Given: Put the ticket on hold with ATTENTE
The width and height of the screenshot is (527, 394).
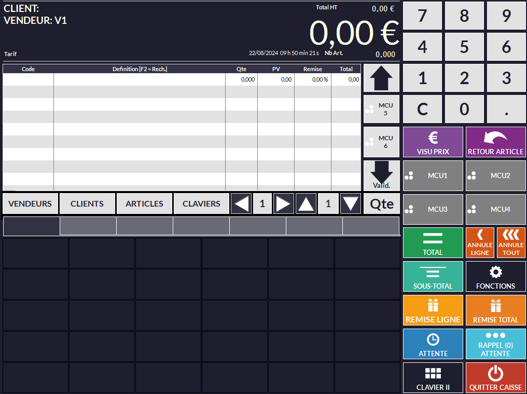Looking at the screenshot, I should 433,344.
